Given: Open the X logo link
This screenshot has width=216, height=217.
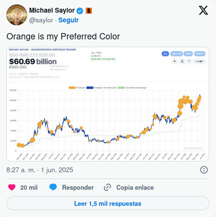Looking at the screenshot, I should coord(203,10).
